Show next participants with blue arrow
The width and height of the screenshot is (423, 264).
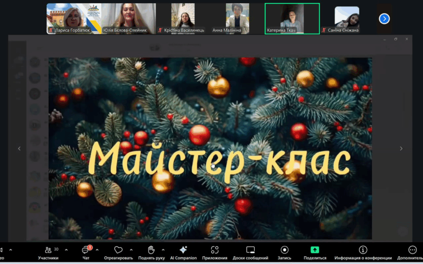[x=384, y=19]
